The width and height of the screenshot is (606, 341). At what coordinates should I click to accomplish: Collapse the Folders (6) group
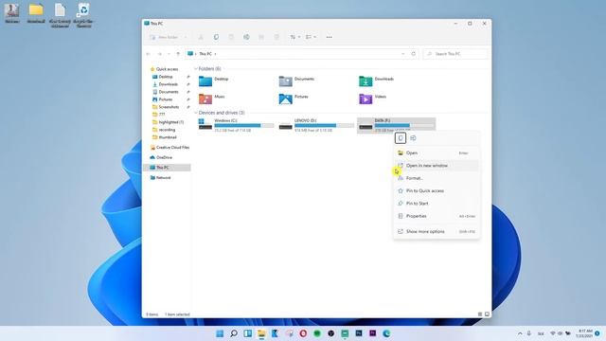tap(196, 69)
